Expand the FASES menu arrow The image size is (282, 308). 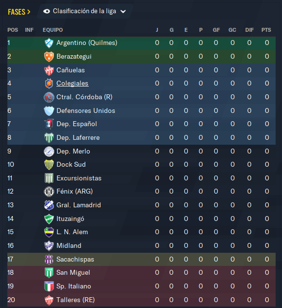(x=29, y=12)
